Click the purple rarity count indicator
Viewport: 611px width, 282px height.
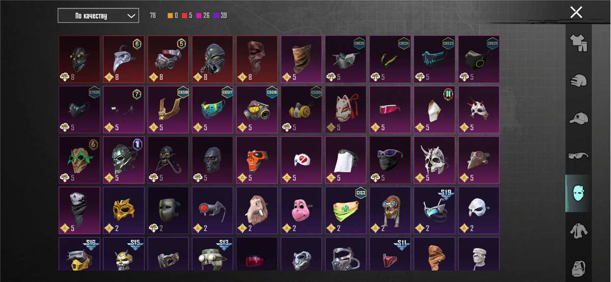[x=220, y=16]
